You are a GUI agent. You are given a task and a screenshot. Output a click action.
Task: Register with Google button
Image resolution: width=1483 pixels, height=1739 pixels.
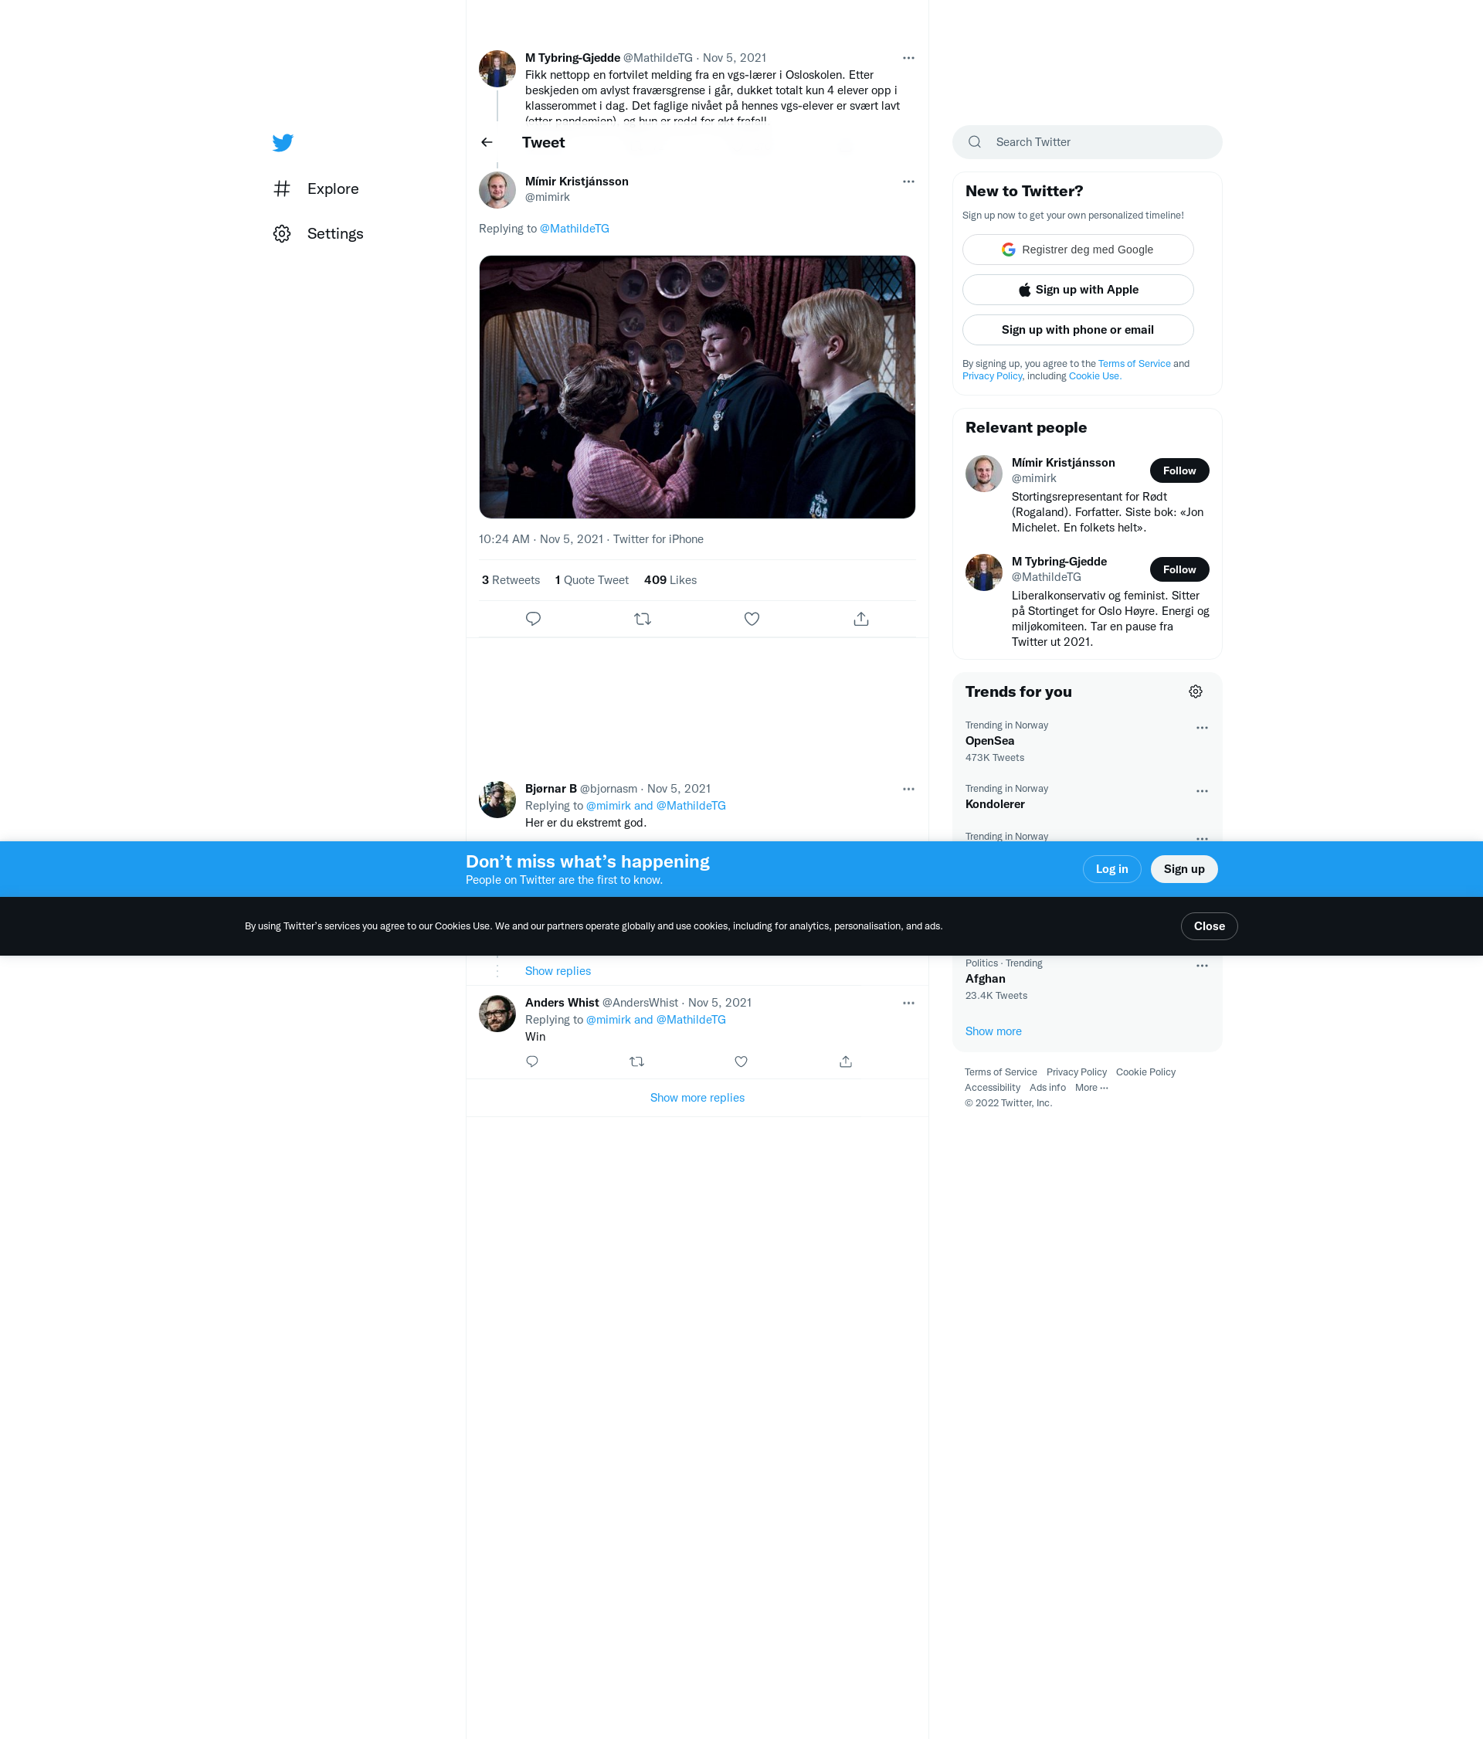[1077, 250]
